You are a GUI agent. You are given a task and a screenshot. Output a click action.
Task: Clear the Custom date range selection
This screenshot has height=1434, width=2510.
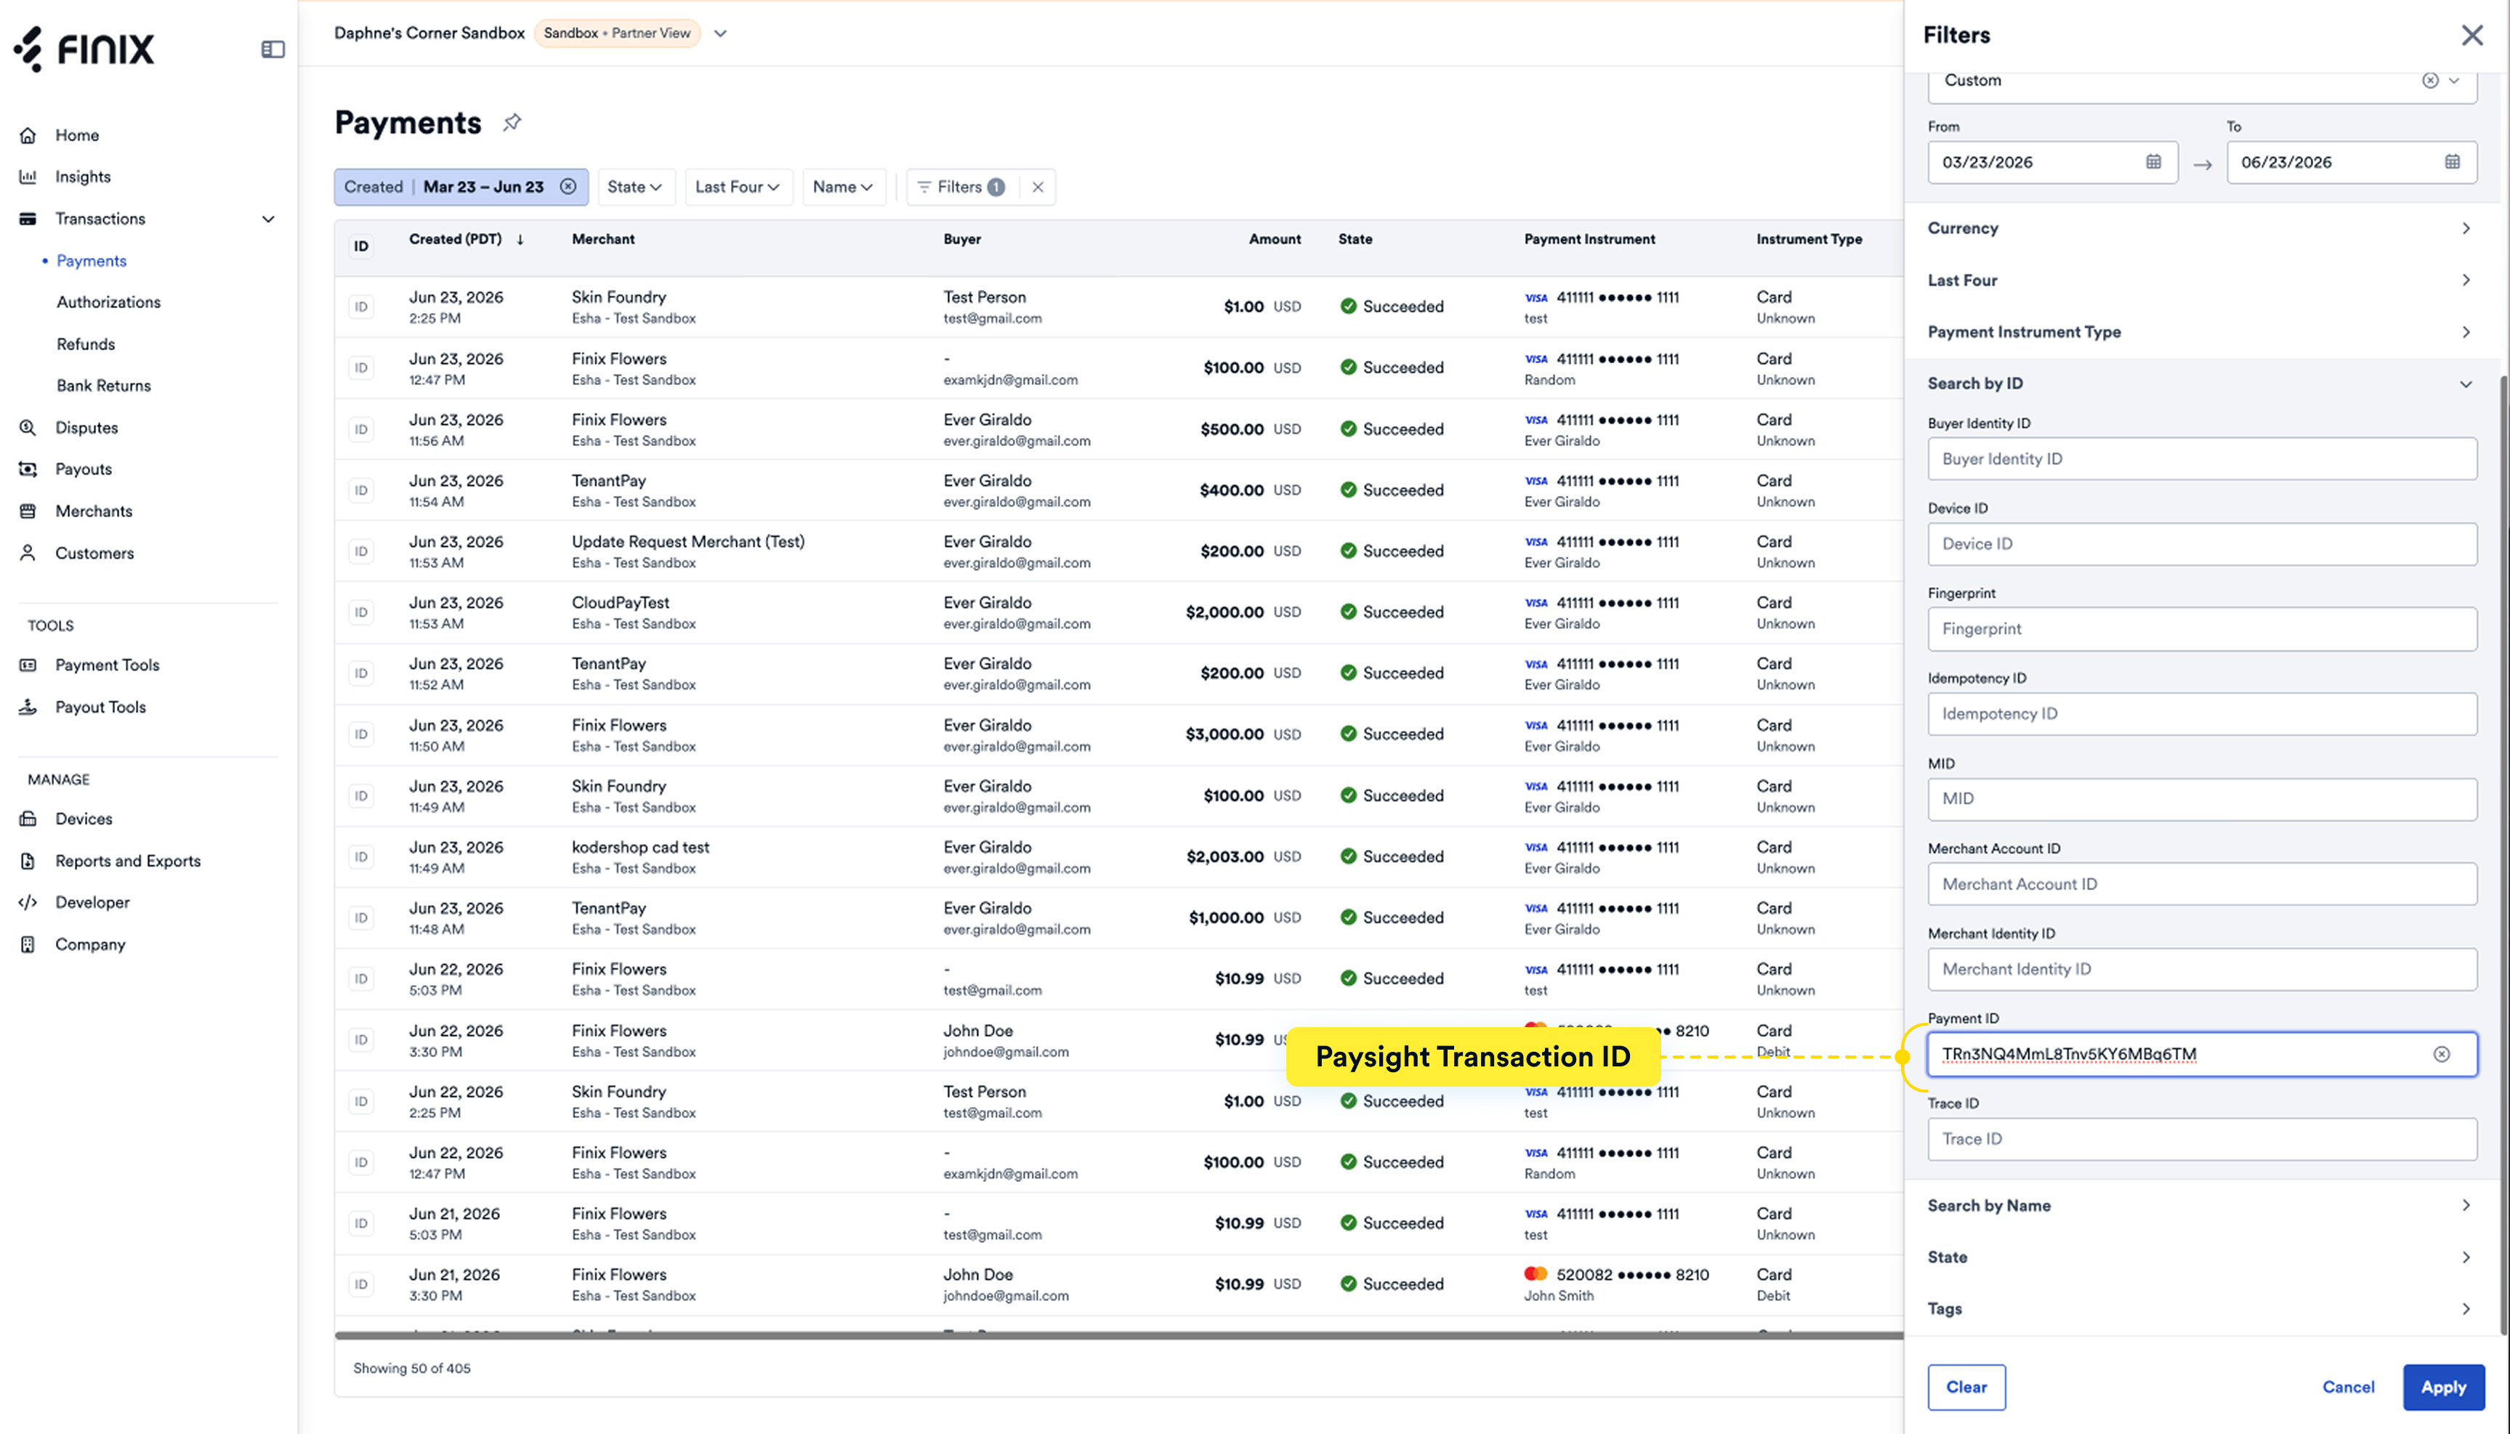[2430, 81]
